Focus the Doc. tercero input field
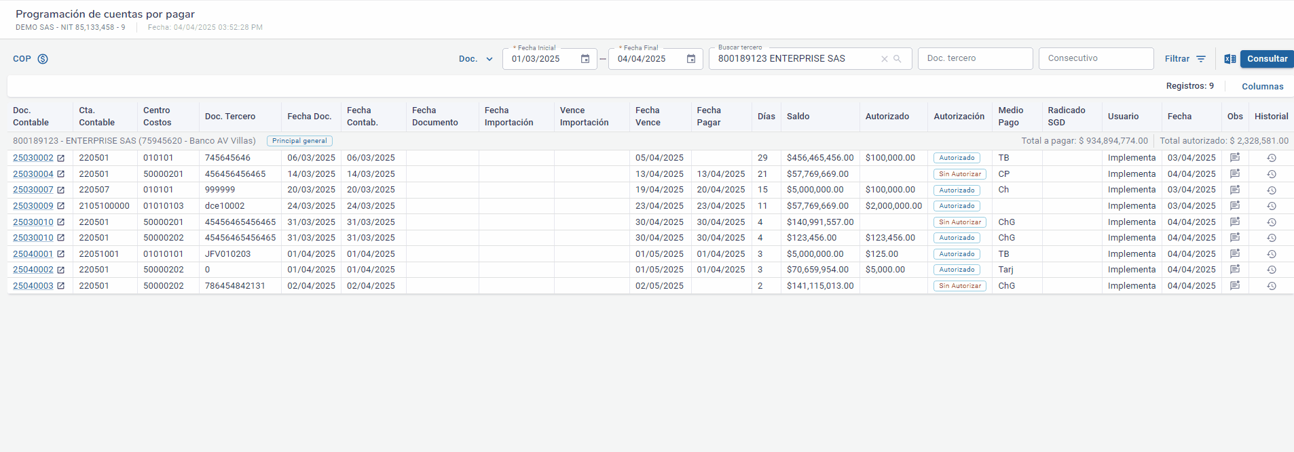Viewport: 1294px width, 452px height. coord(975,58)
